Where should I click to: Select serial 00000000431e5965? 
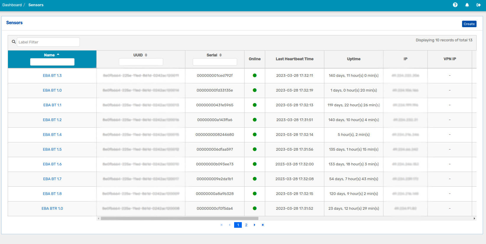(x=215, y=105)
